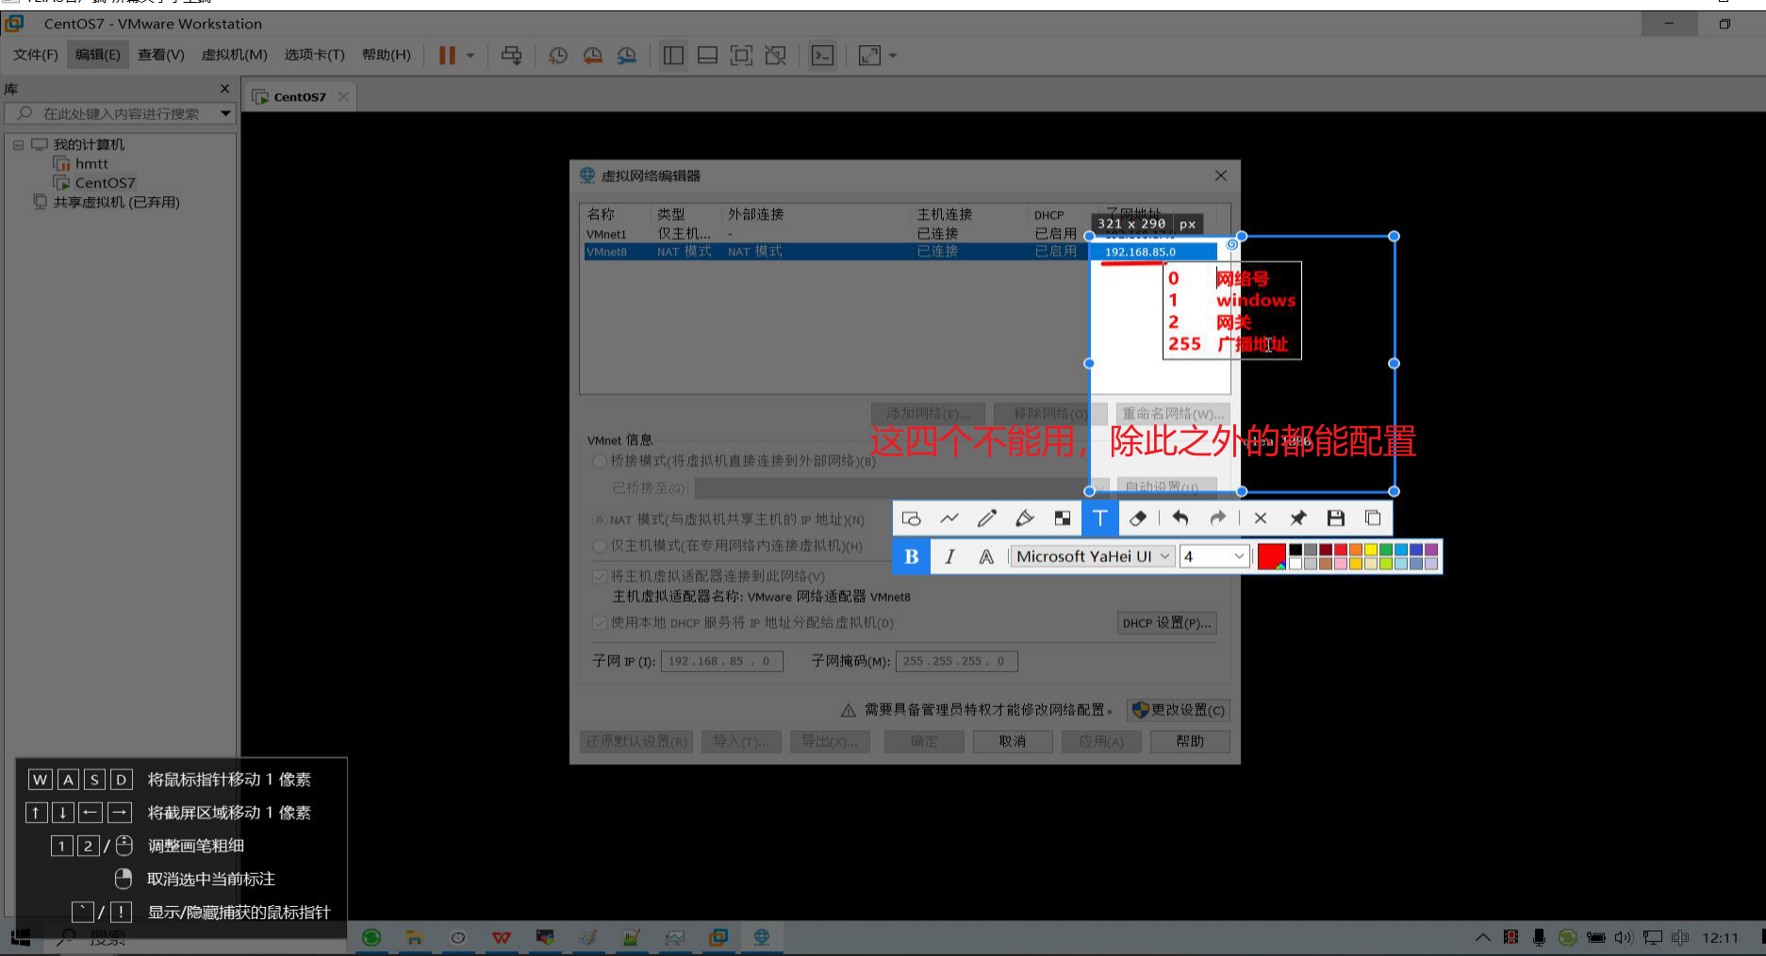Image resolution: width=1766 pixels, height=956 pixels.
Task: Redo the annotation with the forward arrow
Action: pyautogui.click(x=1218, y=519)
